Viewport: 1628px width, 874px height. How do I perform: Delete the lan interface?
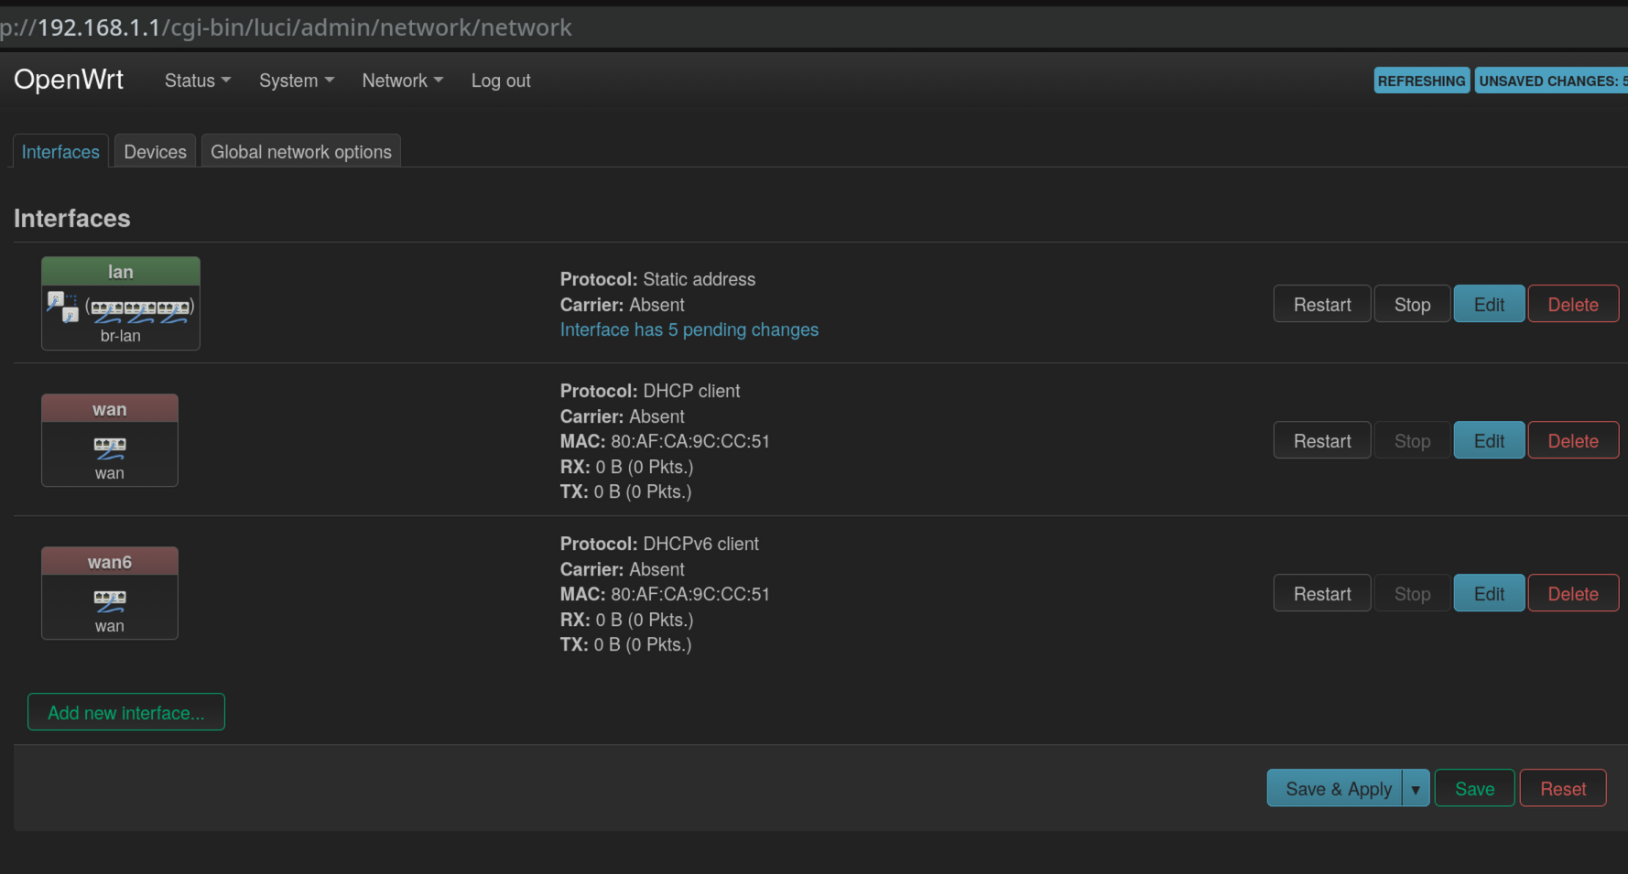(1573, 305)
